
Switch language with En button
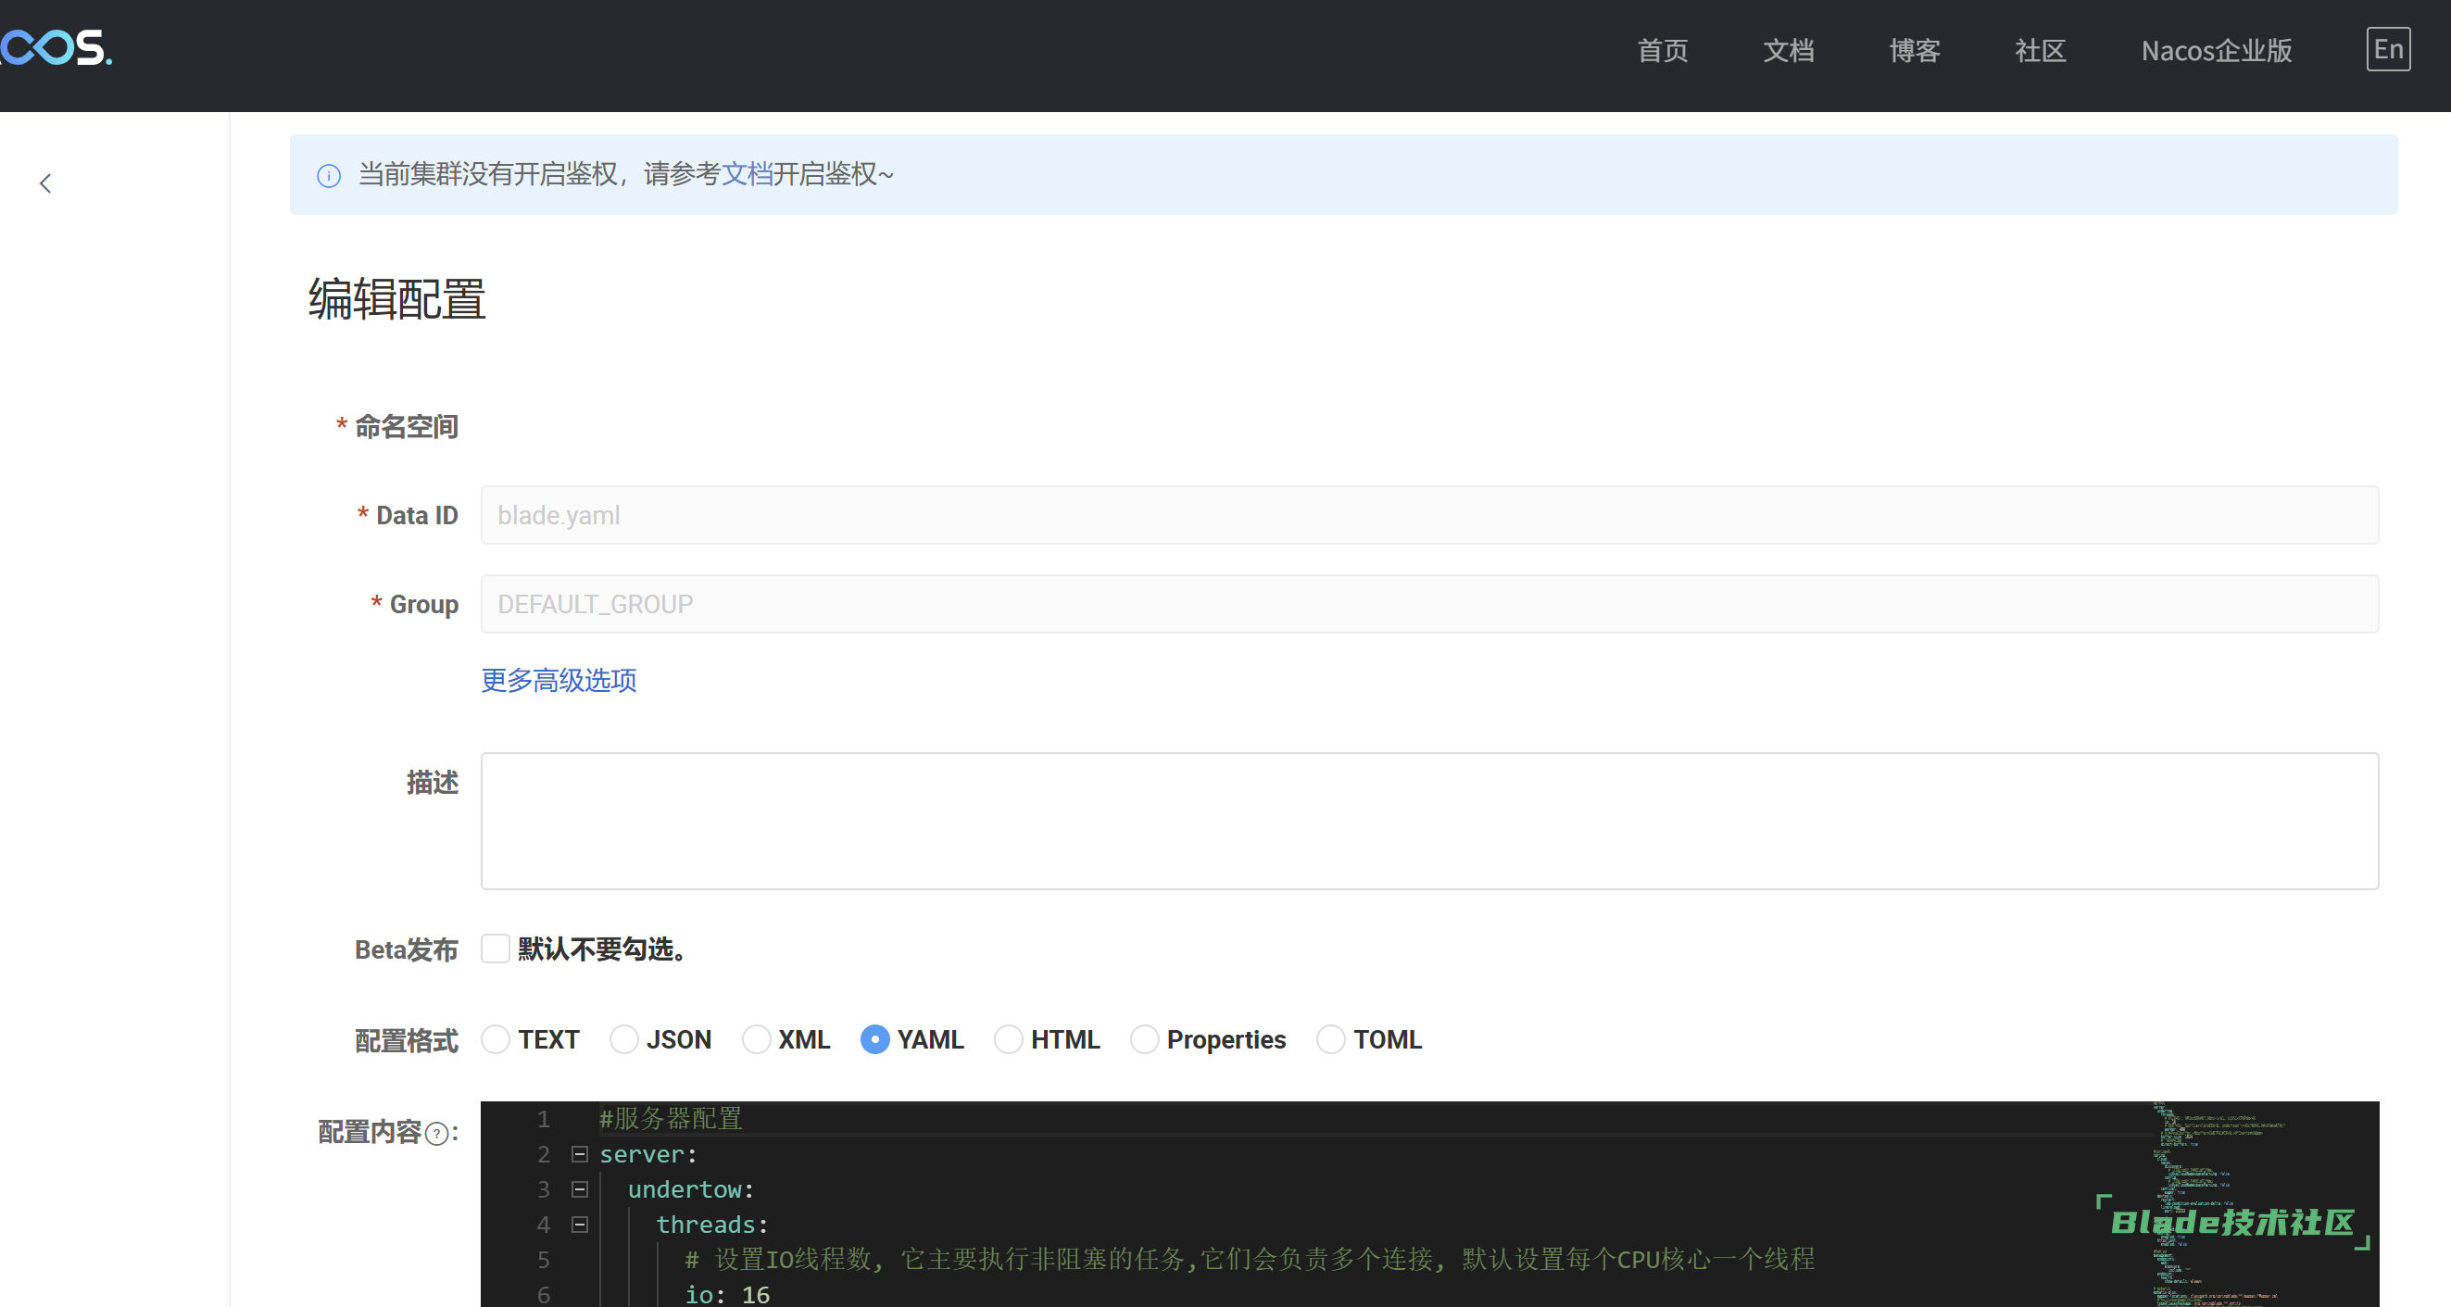pos(2387,49)
